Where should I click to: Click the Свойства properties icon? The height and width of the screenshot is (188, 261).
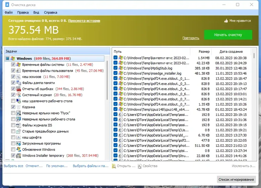click(x=140, y=166)
